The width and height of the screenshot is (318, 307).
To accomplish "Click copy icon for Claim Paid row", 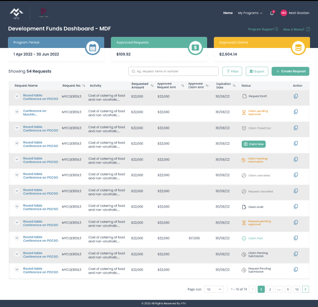I will click(x=296, y=238).
